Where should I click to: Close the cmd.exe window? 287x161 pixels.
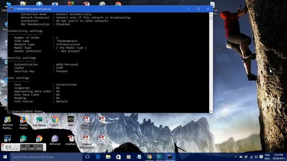click(x=208, y=9)
